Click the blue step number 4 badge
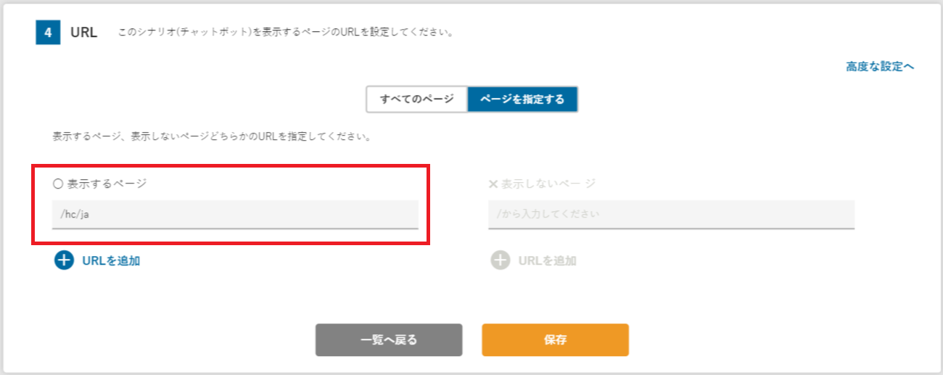 pyautogui.click(x=48, y=33)
